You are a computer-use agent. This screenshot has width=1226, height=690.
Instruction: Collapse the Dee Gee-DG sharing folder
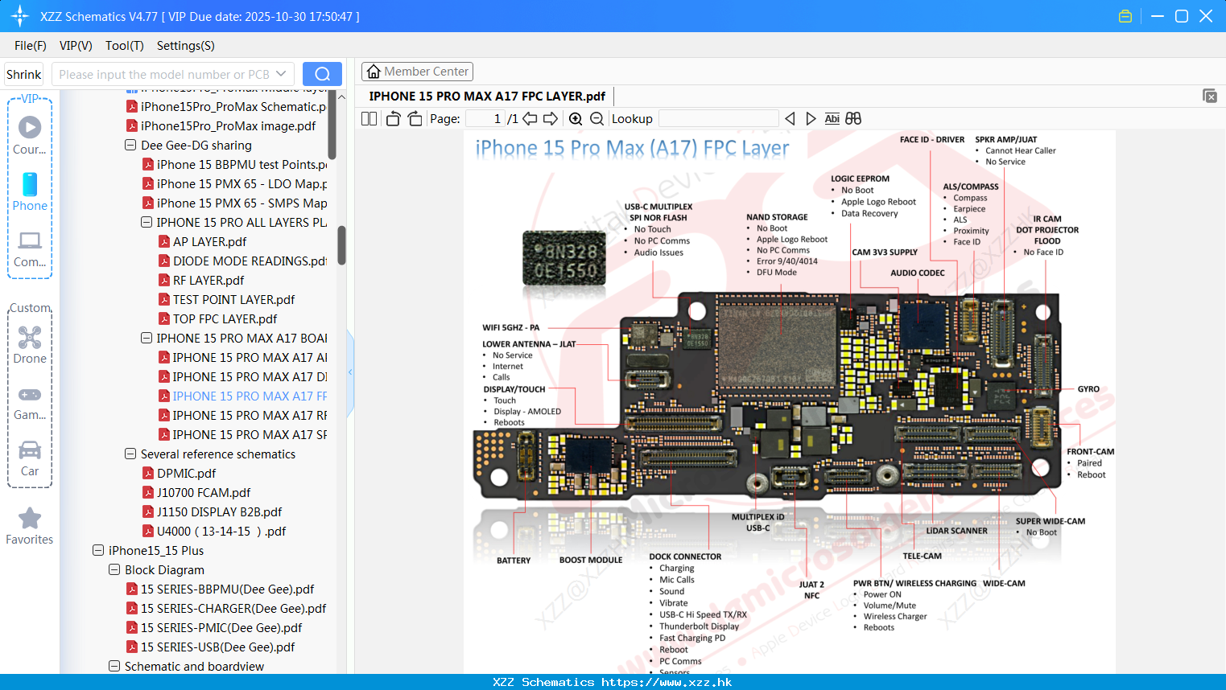pos(130,146)
